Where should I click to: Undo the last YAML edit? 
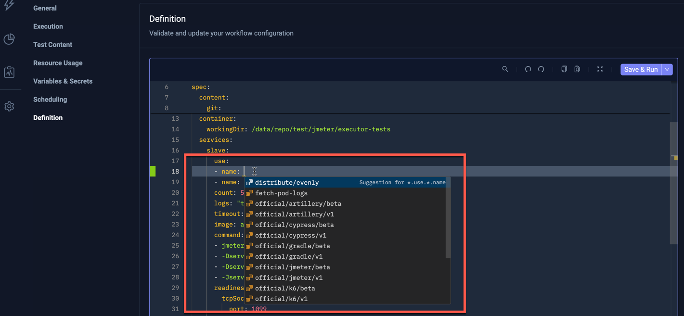[x=528, y=69]
